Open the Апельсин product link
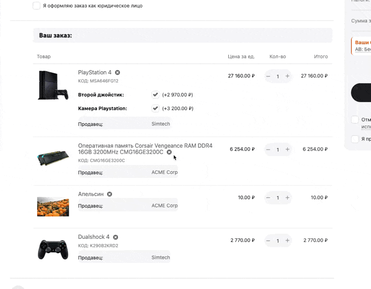The image size is (371, 289). pos(91,194)
